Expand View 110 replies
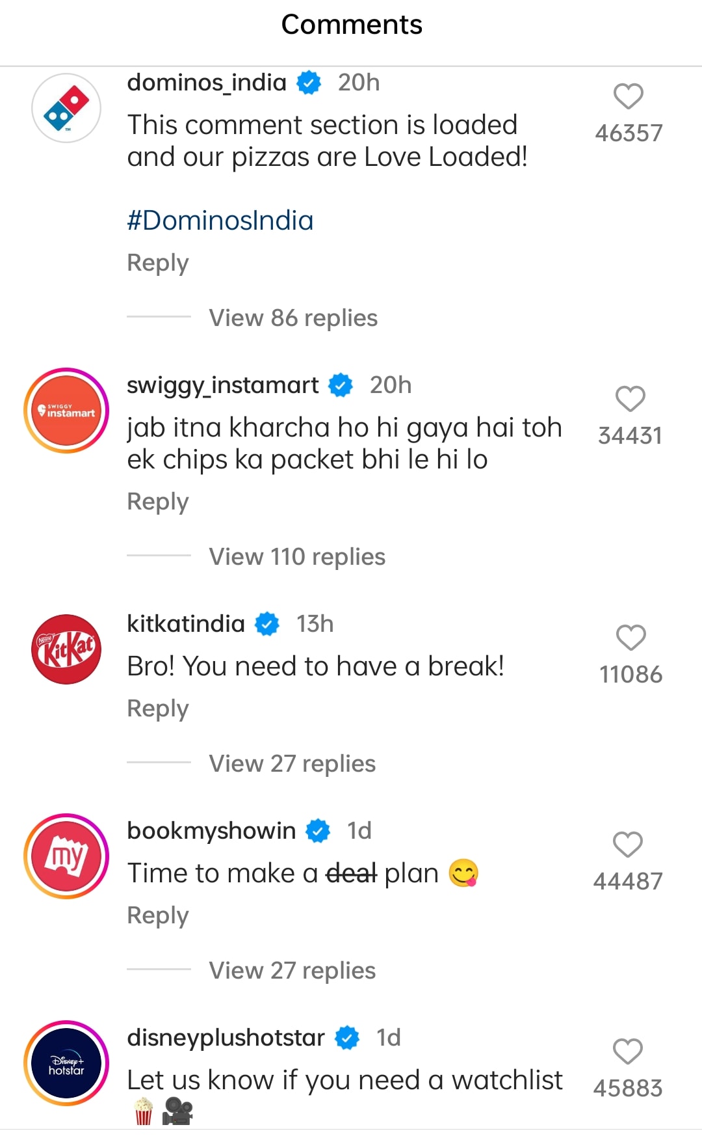 pos(296,557)
